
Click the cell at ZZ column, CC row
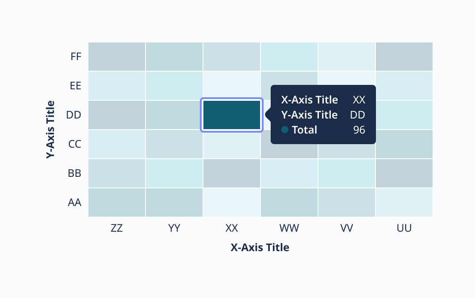(117, 144)
